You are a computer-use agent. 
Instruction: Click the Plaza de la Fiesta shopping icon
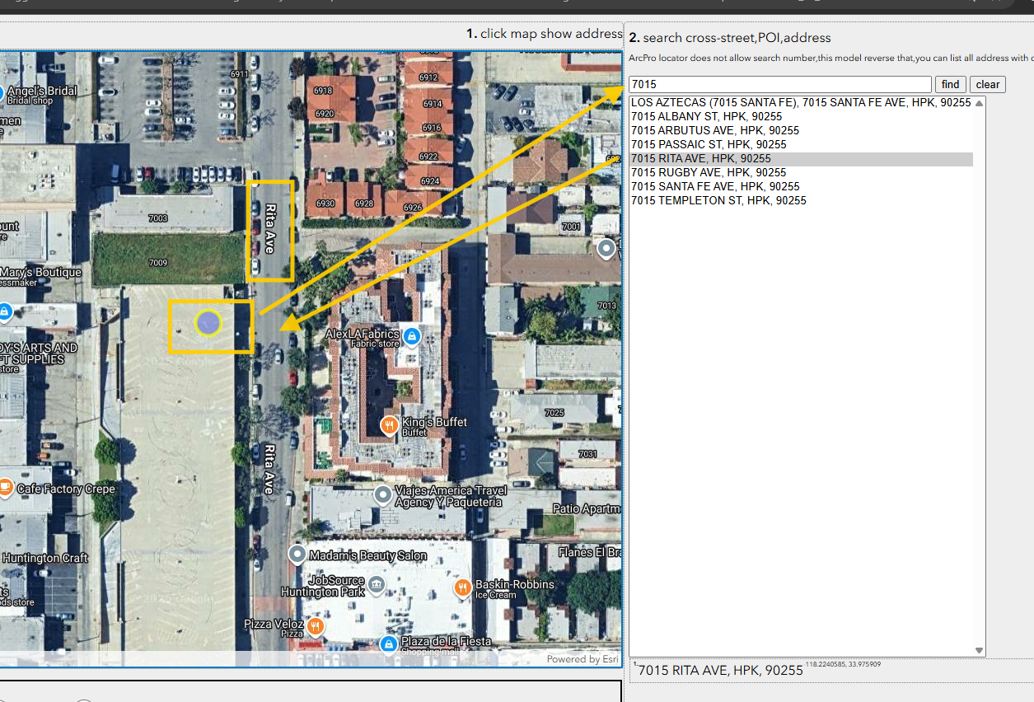[x=387, y=643]
